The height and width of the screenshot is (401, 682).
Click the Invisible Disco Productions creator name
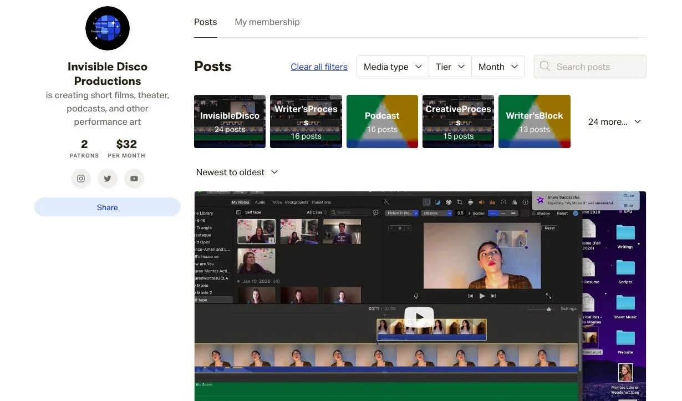pos(108,74)
